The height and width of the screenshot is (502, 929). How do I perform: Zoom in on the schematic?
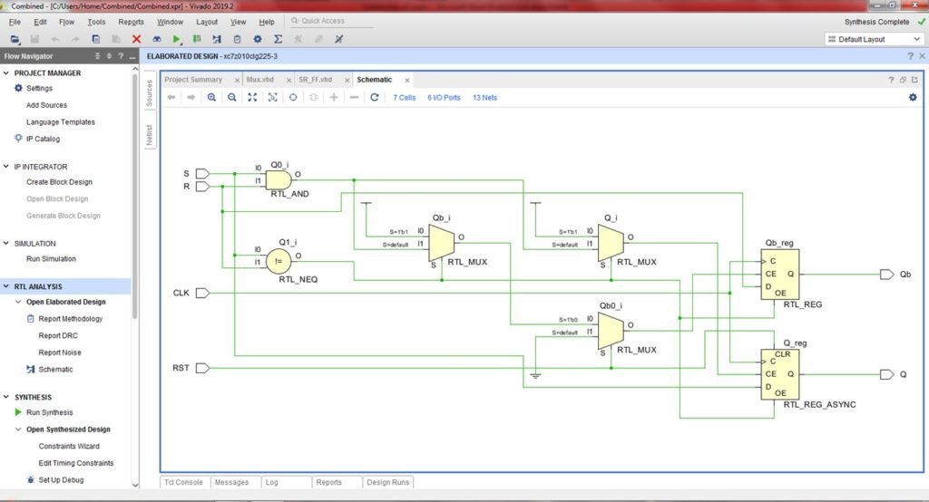coord(211,97)
